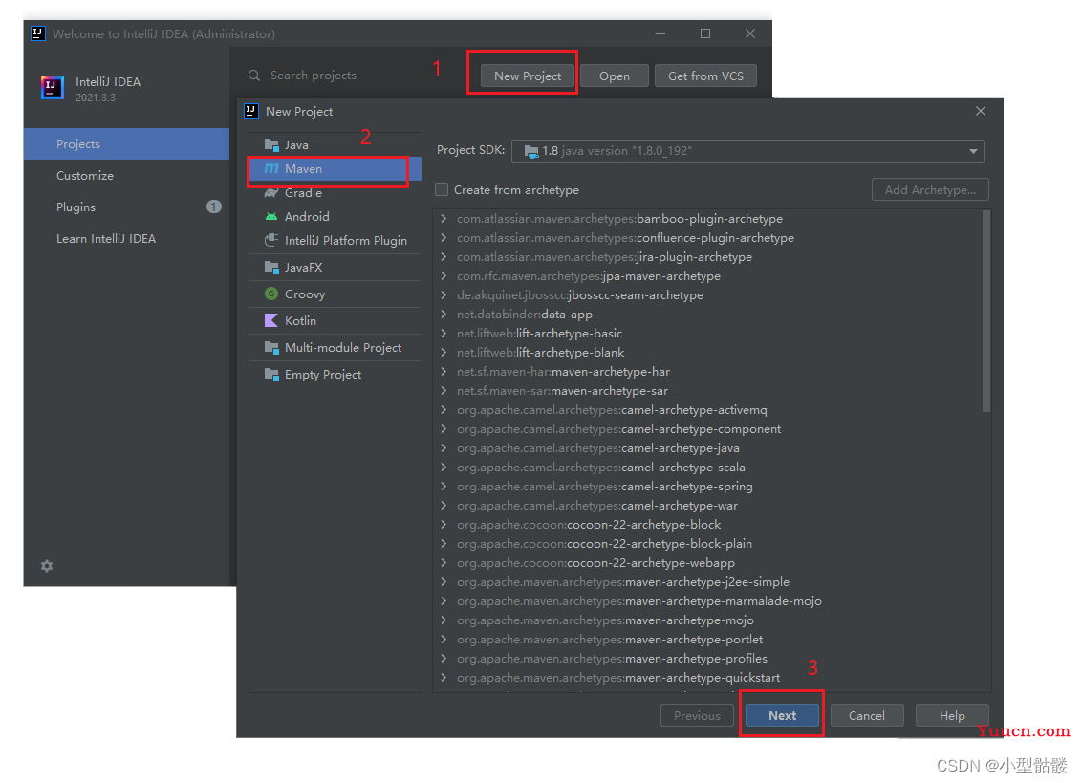Open Customize section in Welcome window
This screenshot has width=1082, height=783.
pos(126,175)
